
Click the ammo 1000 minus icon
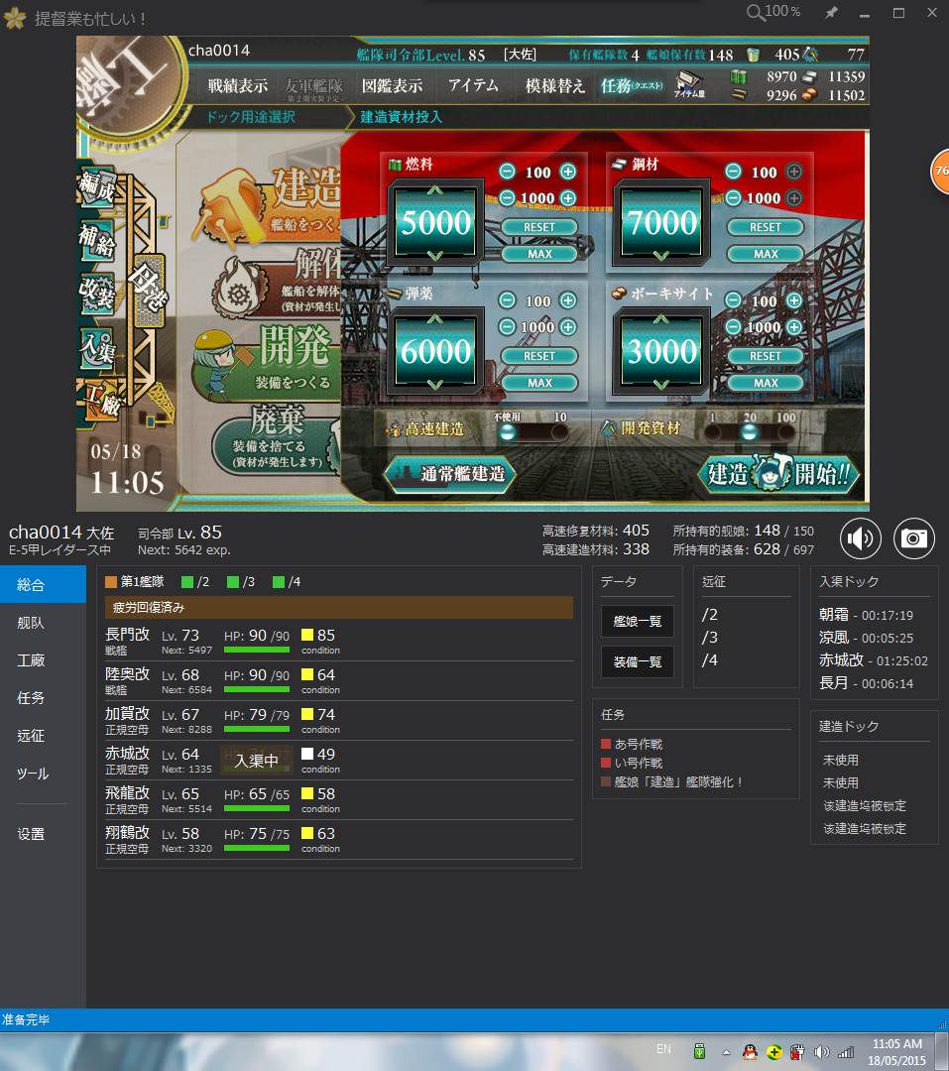[x=507, y=327]
